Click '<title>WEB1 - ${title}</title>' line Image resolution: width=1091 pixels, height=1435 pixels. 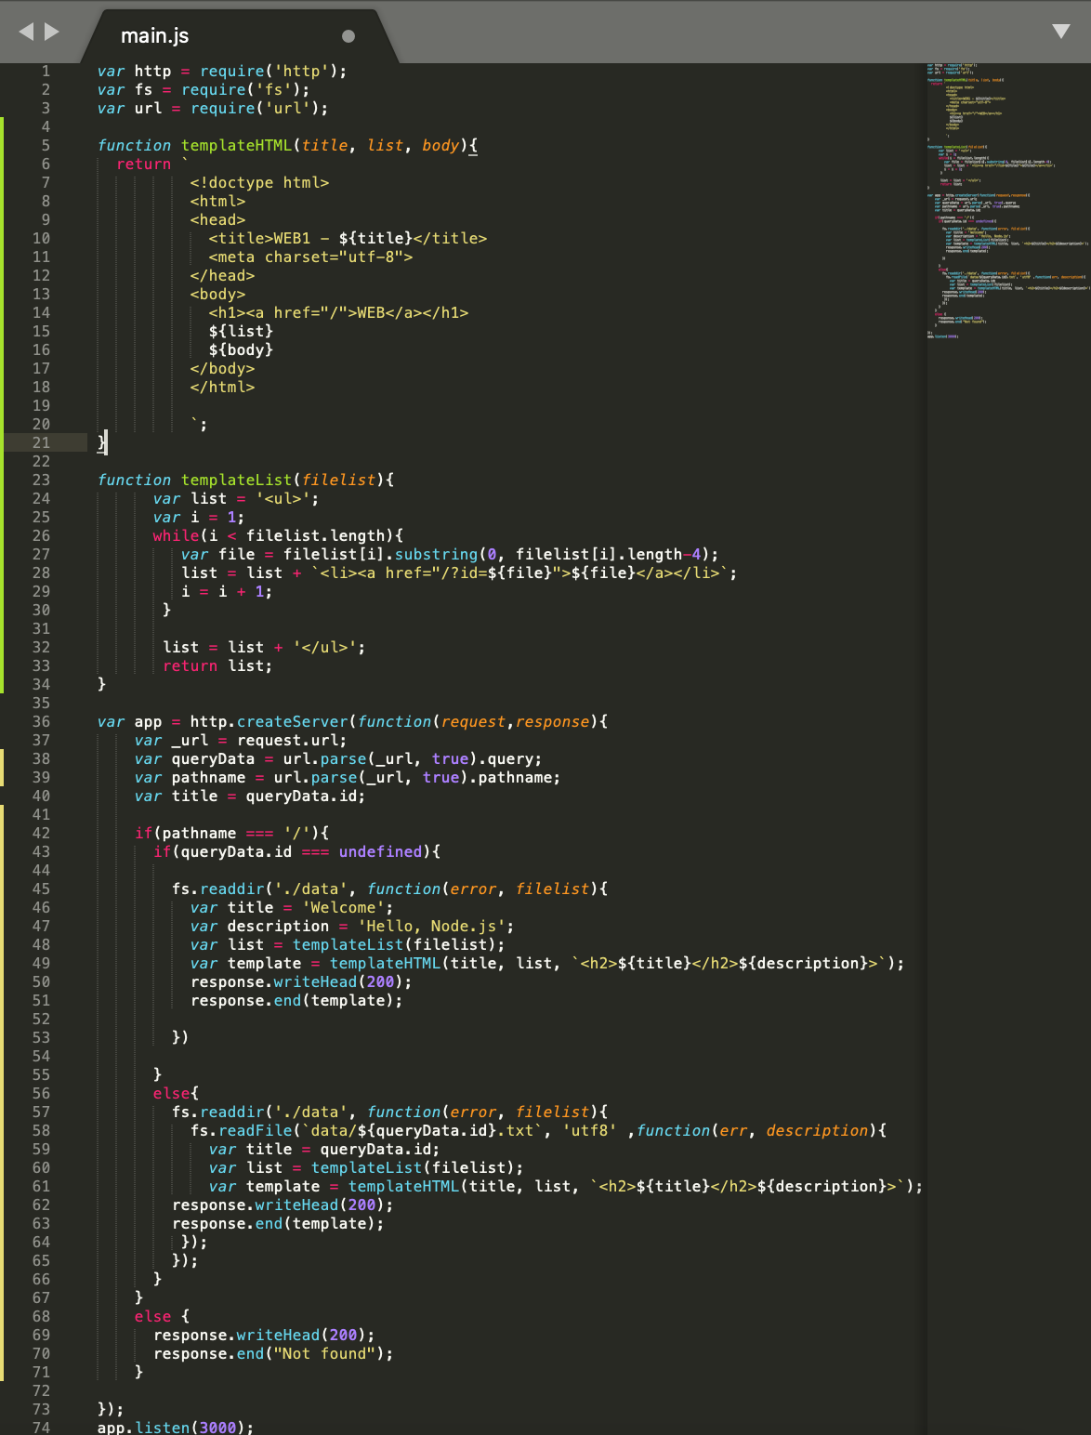tap(348, 238)
